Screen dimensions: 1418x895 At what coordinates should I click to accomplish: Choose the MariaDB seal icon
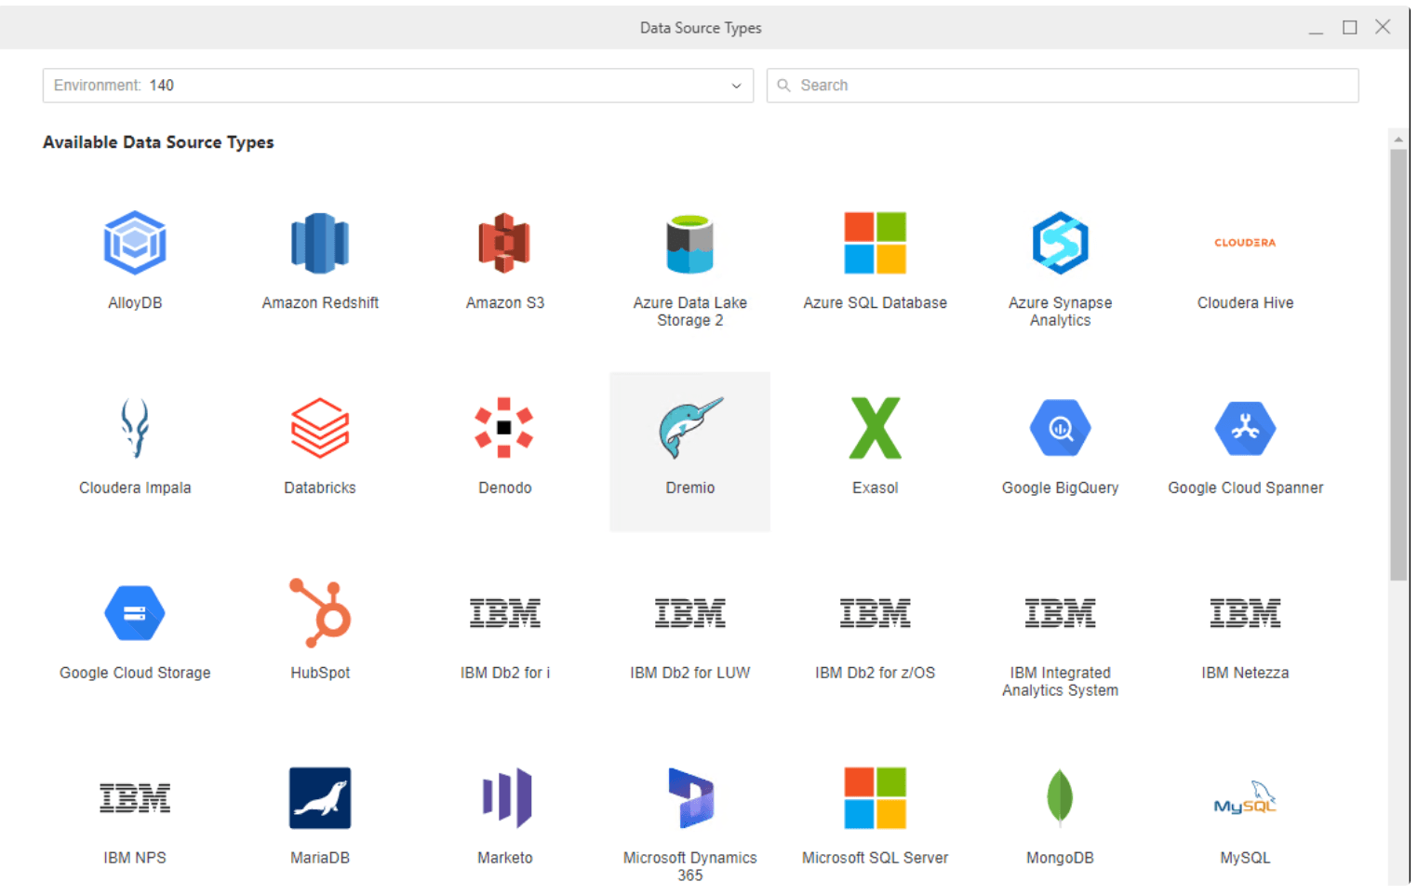(320, 798)
